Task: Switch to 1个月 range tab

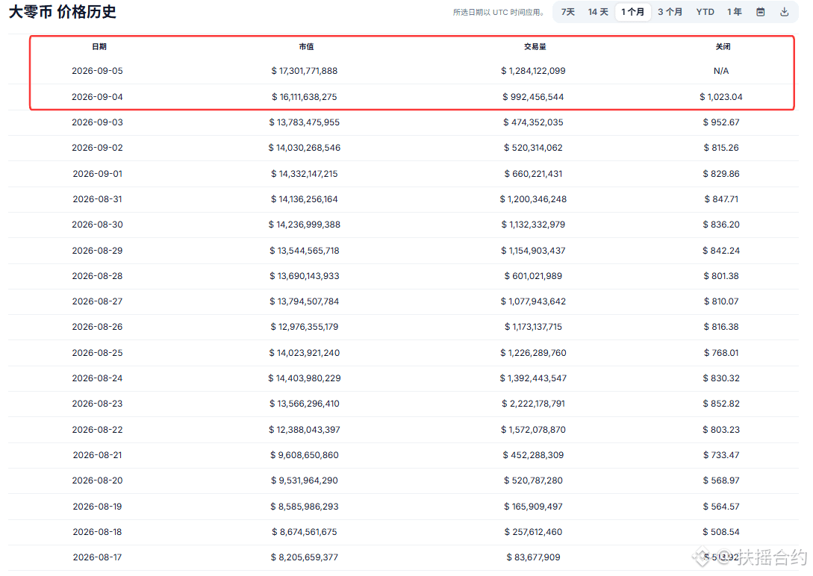Action: tap(632, 12)
